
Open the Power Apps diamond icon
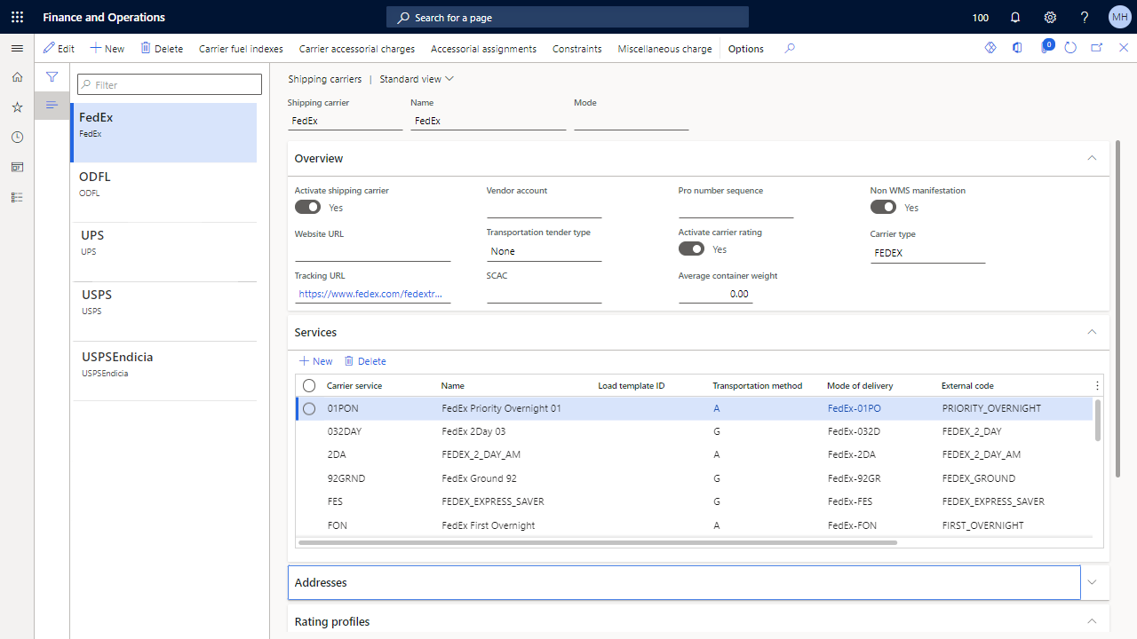(x=990, y=48)
